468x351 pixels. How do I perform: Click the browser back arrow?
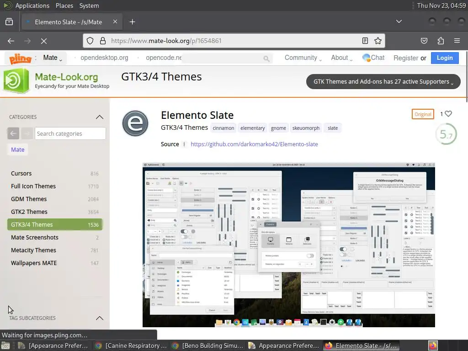[x=11, y=41]
